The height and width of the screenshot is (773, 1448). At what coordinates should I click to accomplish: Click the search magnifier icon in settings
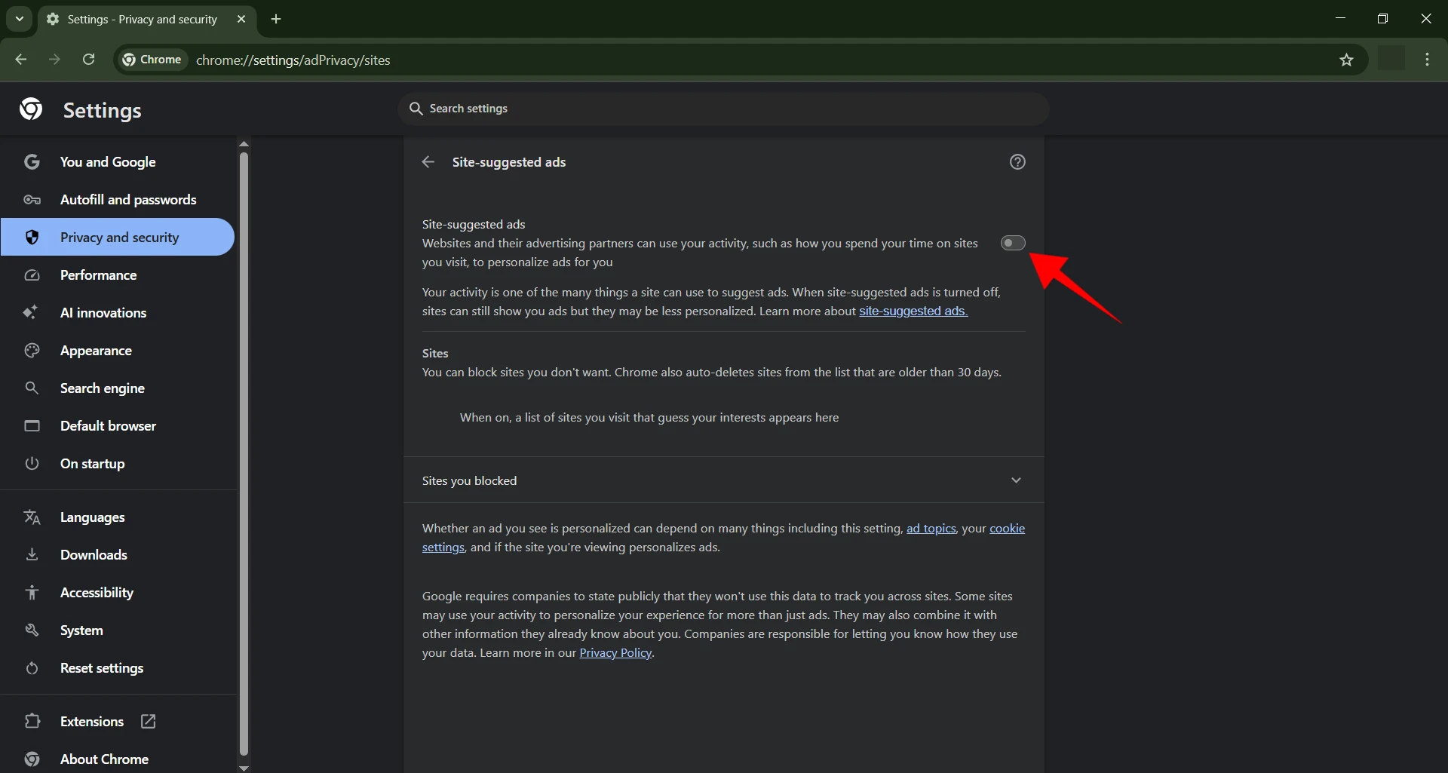[416, 109]
